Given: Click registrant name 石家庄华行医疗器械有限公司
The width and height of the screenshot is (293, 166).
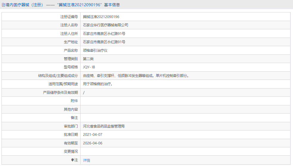Looking at the screenshot, I should tap(105, 25).
